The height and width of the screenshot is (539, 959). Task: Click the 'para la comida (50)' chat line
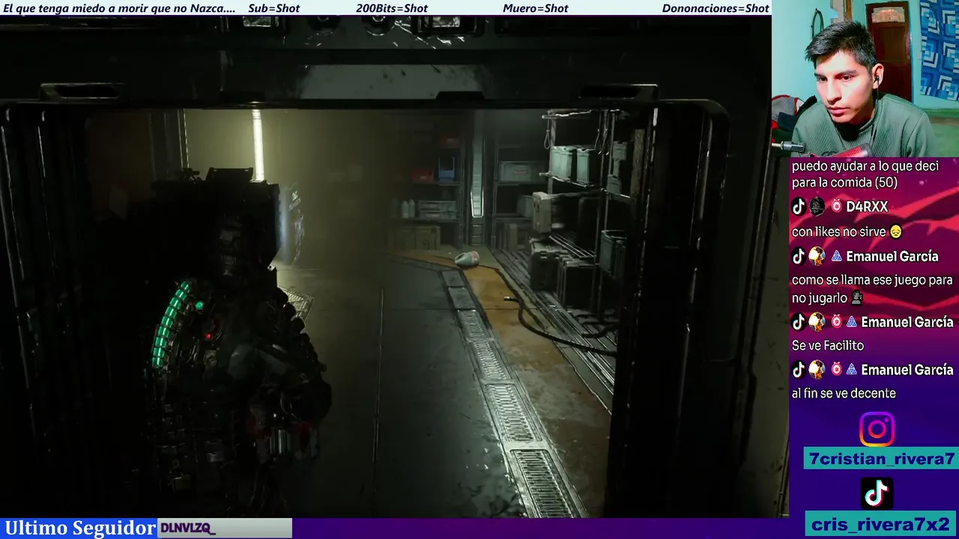click(x=844, y=183)
